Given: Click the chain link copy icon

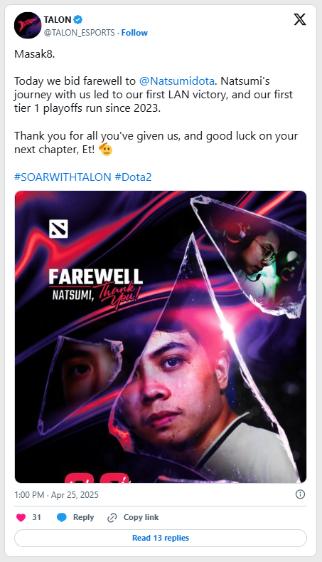Looking at the screenshot, I should pos(112,518).
